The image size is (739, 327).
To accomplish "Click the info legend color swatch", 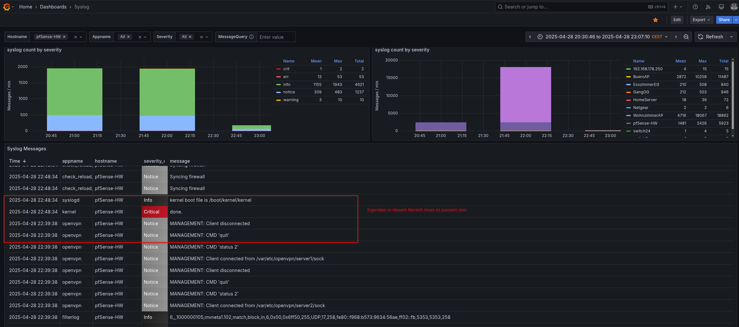I will pos(279,85).
